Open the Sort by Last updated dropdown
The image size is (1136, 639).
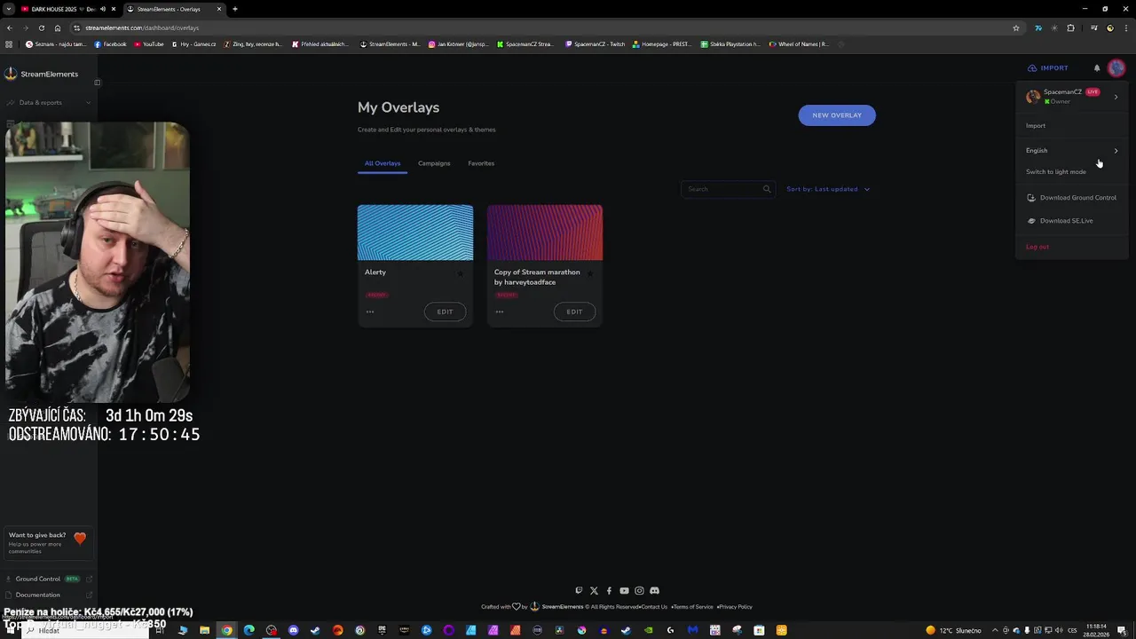point(828,189)
